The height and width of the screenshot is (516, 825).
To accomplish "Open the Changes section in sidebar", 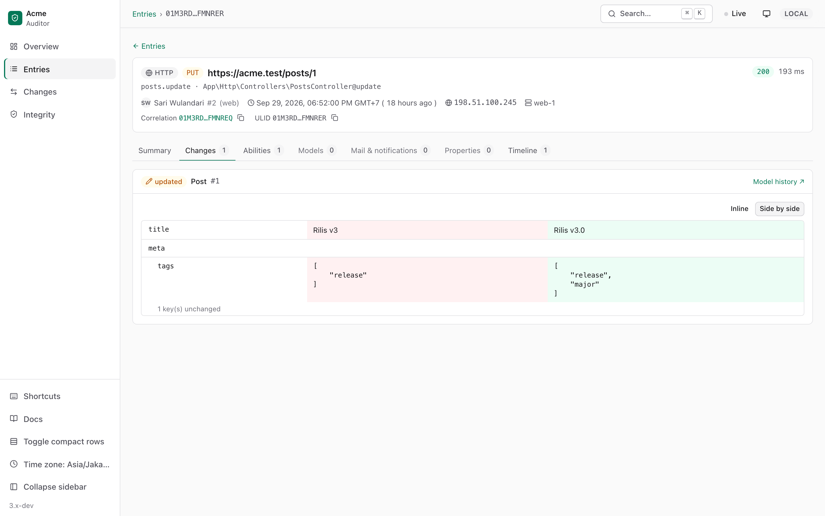I will tap(60, 92).
